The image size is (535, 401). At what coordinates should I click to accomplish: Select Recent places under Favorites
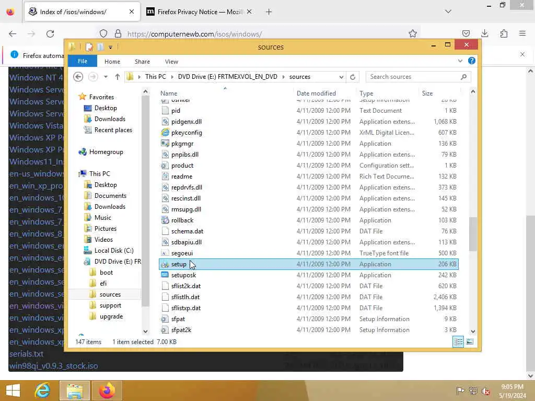[113, 130]
